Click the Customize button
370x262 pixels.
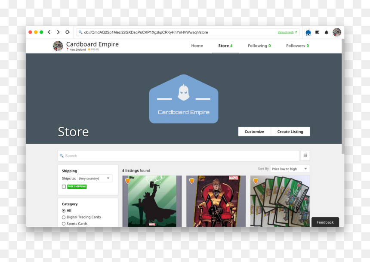pos(254,132)
